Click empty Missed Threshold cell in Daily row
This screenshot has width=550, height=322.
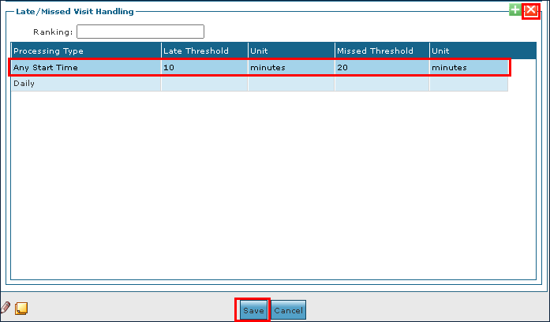pyautogui.click(x=381, y=84)
